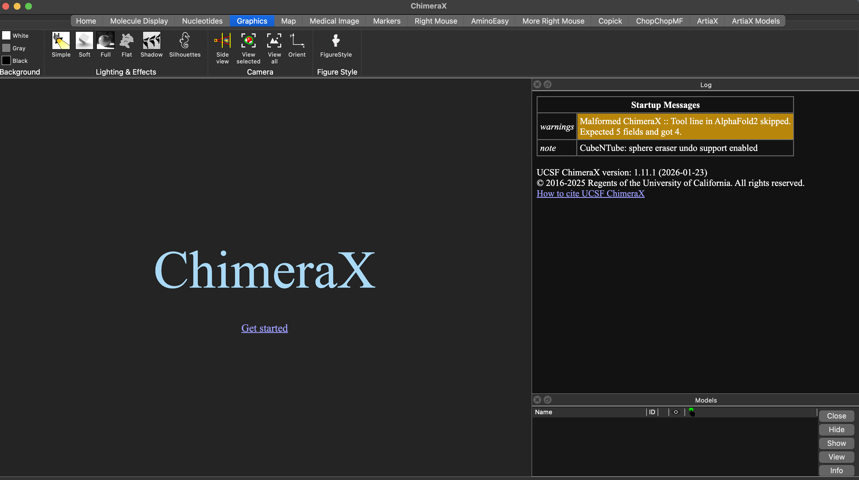
Task: Apply Full lighting preset
Action: [x=105, y=45]
